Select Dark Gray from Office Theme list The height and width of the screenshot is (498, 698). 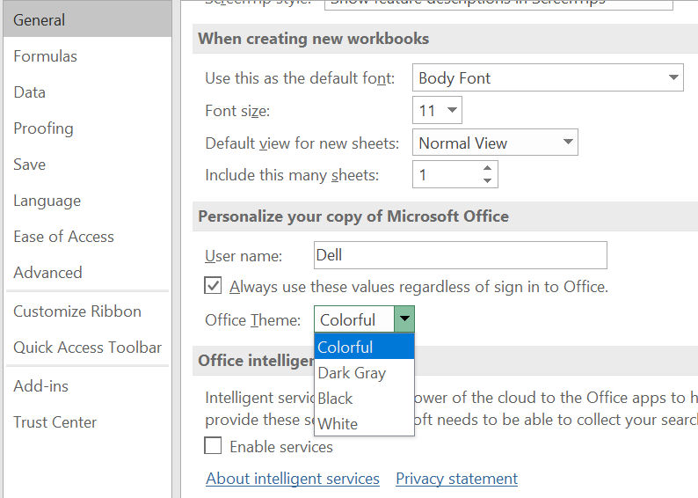click(353, 373)
